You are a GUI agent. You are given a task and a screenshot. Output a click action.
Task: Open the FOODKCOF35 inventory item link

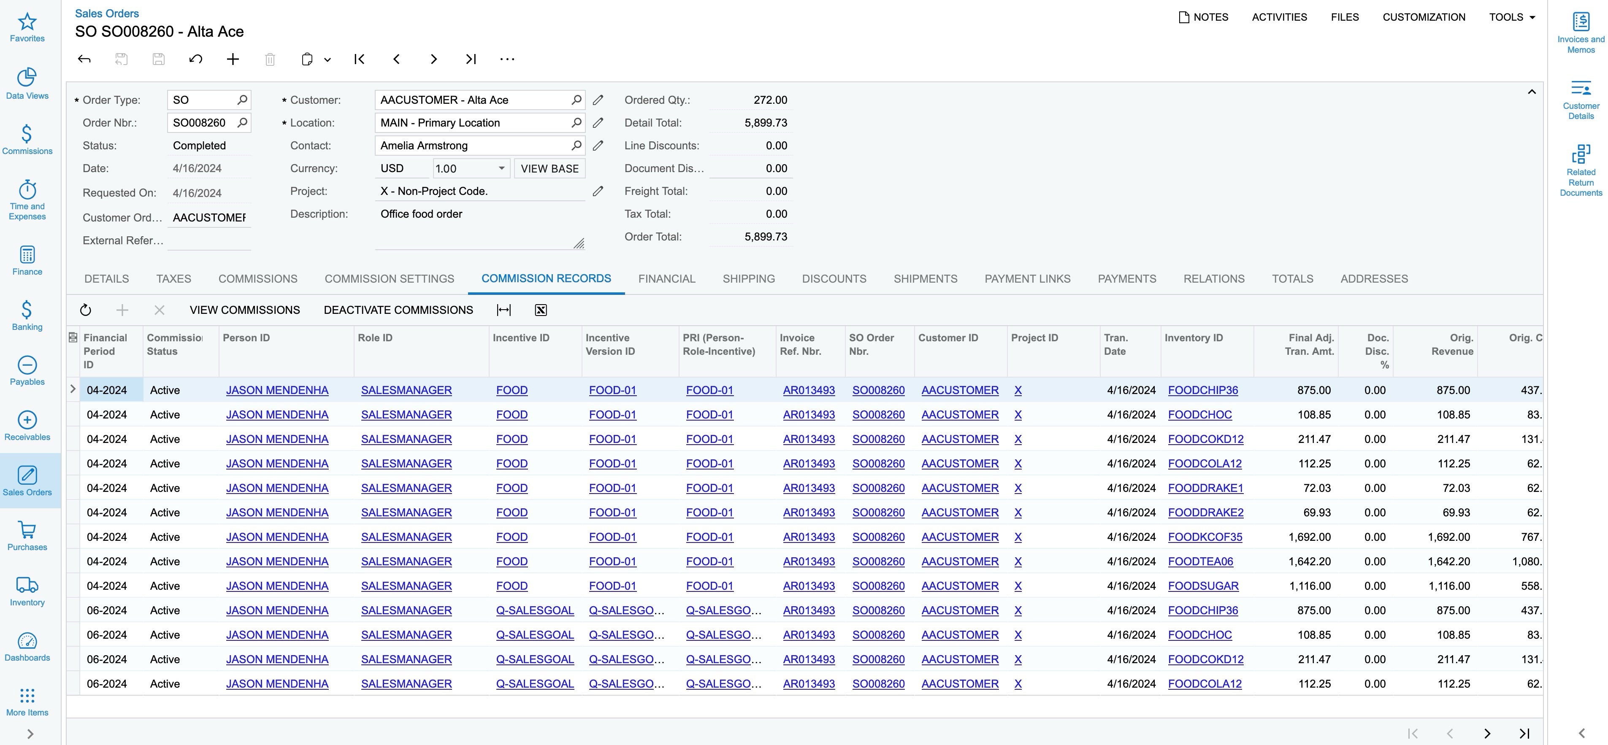(1204, 537)
